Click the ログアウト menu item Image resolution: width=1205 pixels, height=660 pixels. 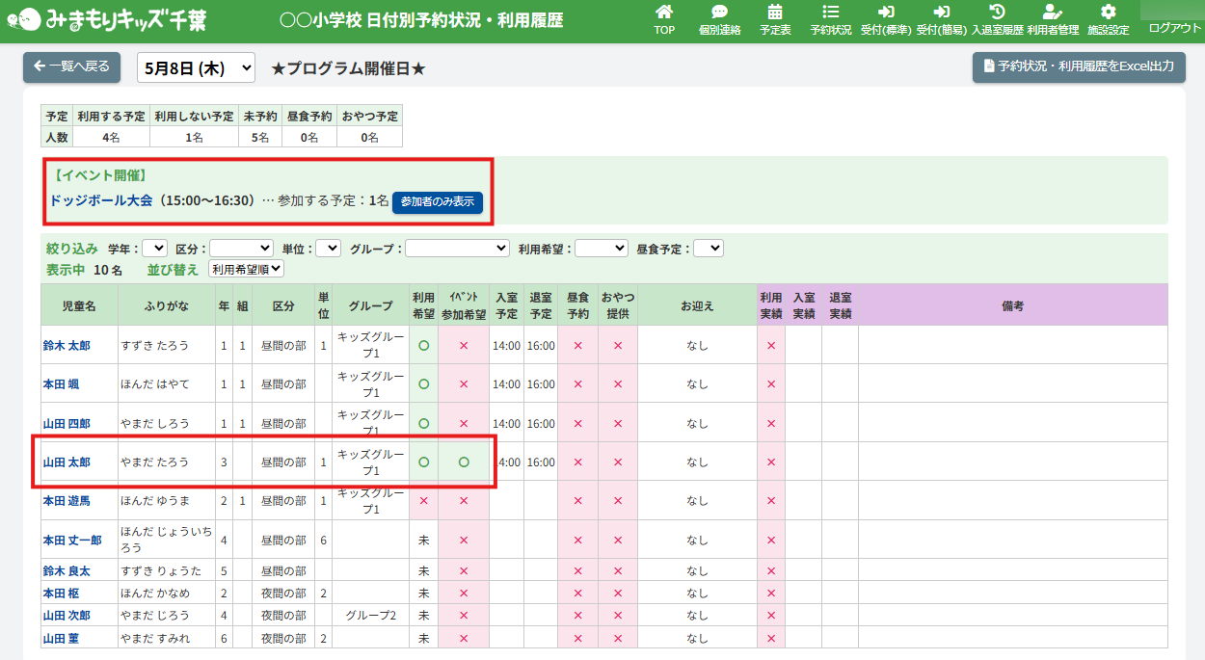click(1174, 28)
